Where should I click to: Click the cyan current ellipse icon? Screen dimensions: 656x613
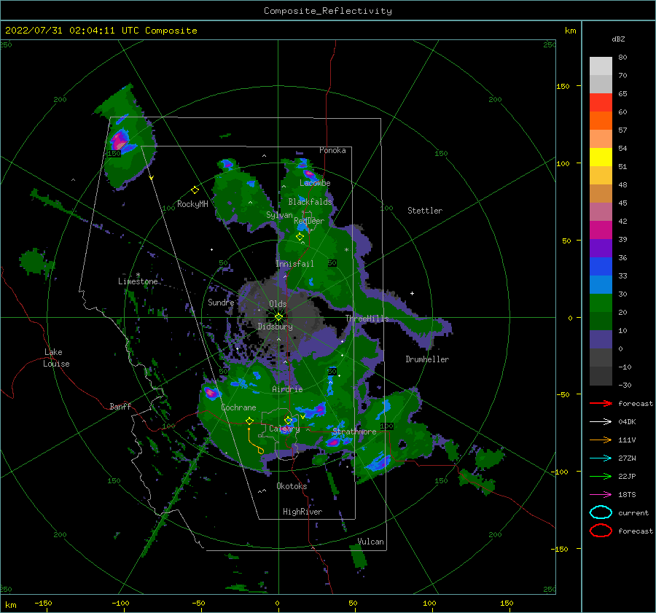tap(601, 512)
